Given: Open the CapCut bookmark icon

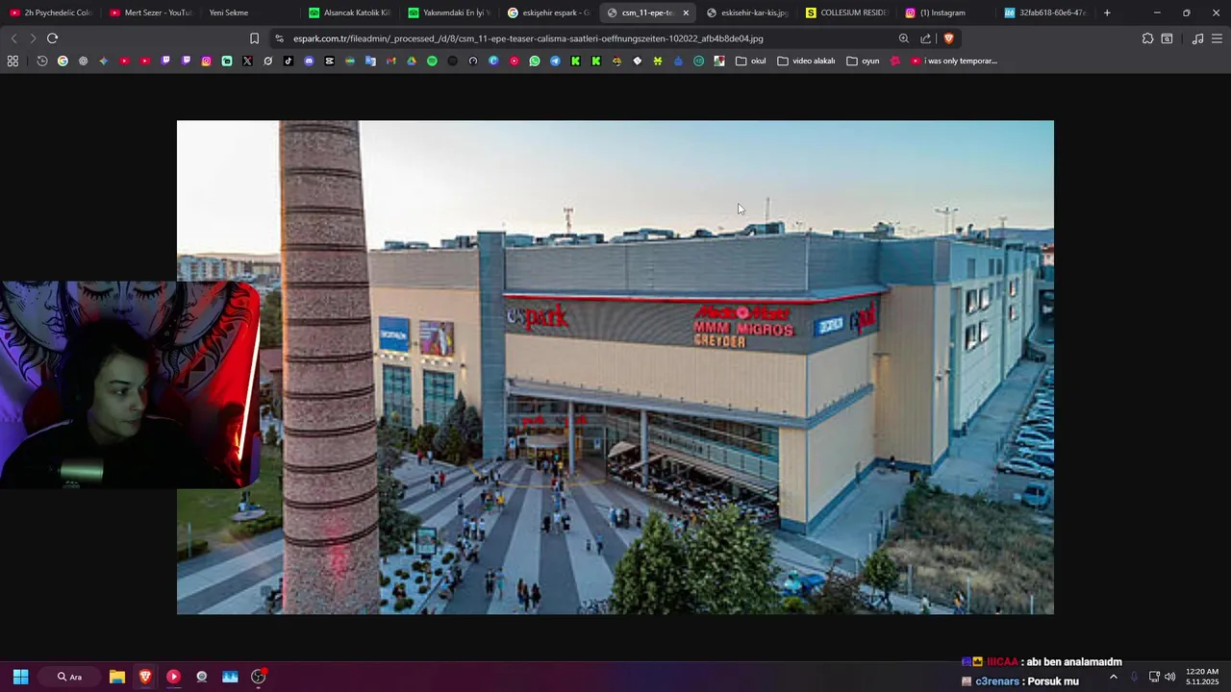Looking at the screenshot, I should tap(330, 61).
